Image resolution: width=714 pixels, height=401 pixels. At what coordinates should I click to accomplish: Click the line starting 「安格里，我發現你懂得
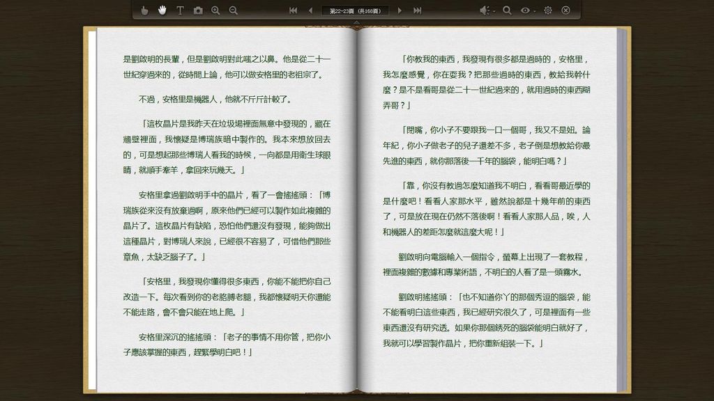click(236, 281)
